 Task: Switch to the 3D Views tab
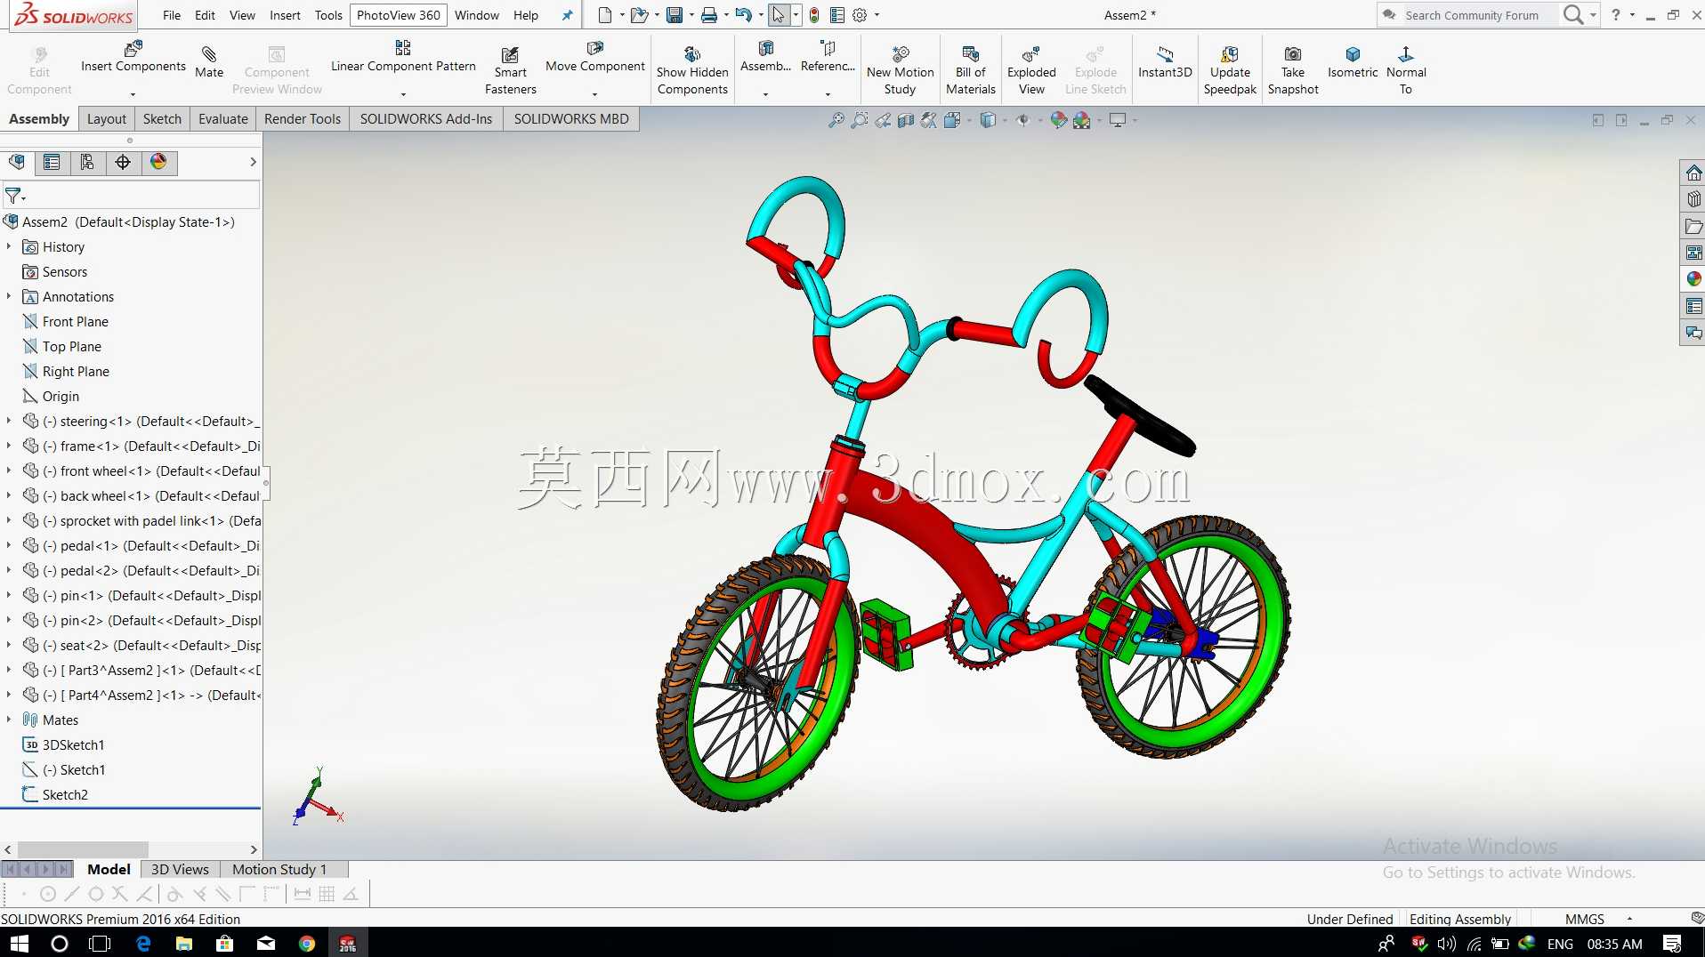[180, 869]
